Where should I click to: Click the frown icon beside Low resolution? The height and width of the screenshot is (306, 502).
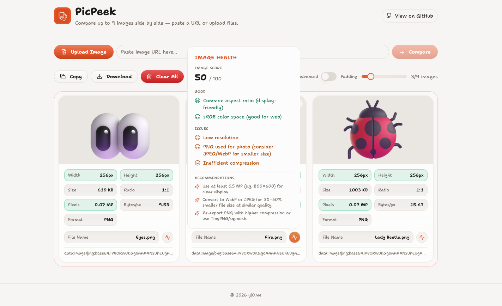coord(197,137)
